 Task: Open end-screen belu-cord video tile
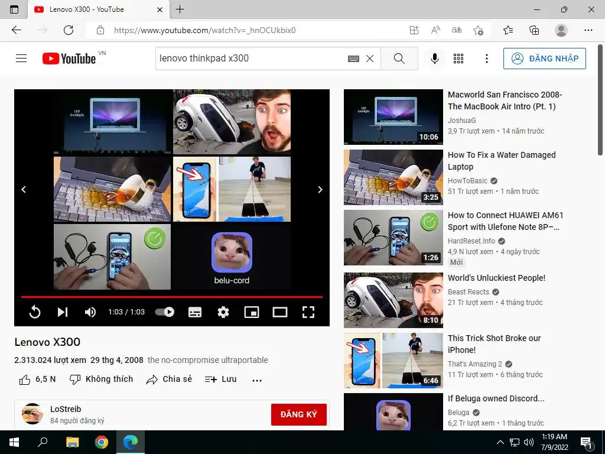232,257
